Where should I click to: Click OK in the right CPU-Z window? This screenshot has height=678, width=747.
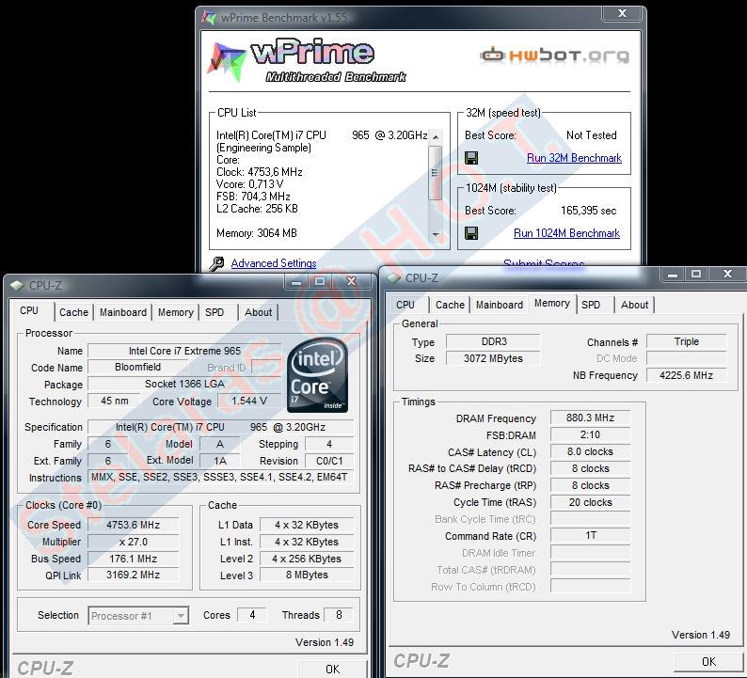click(x=708, y=661)
